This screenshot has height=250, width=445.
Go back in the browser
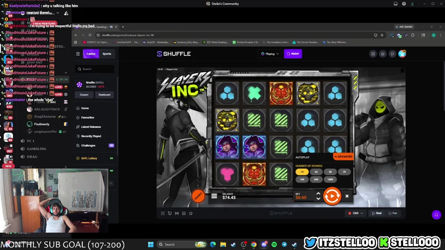click(x=76, y=35)
